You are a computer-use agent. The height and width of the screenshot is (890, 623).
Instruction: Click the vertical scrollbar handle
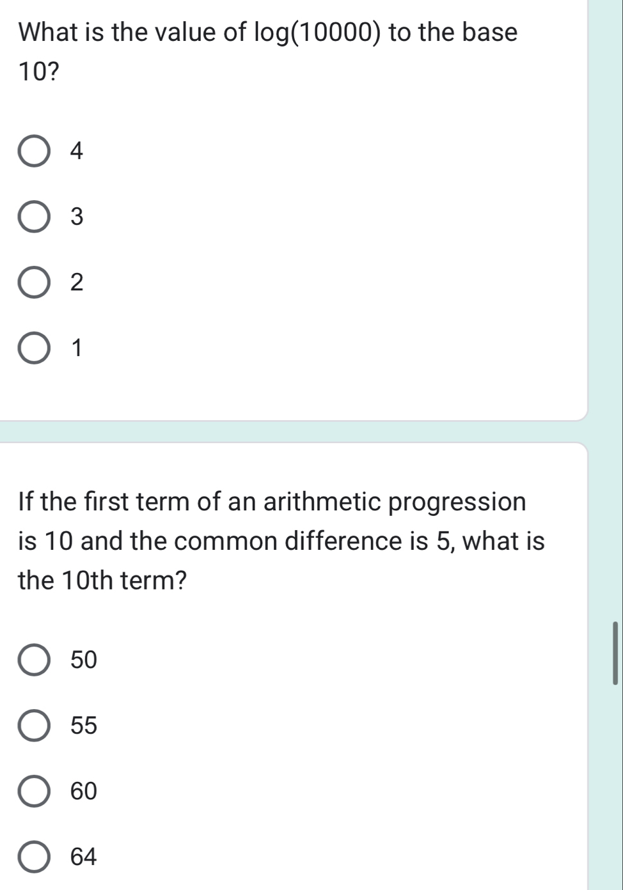click(615, 652)
